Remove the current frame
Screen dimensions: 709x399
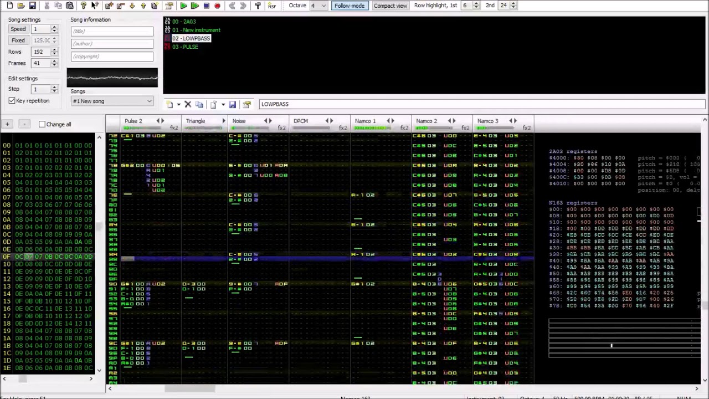(x=120, y=6)
